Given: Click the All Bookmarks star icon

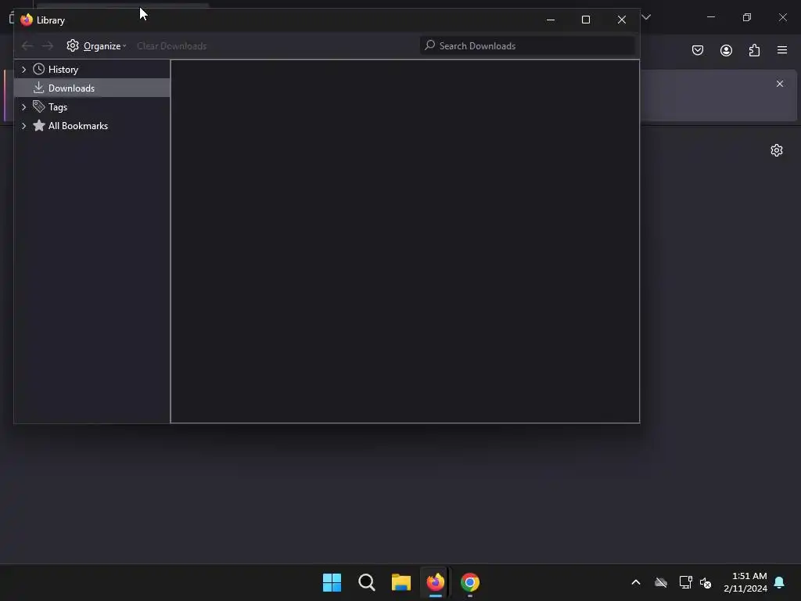Looking at the screenshot, I should [x=39, y=125].
